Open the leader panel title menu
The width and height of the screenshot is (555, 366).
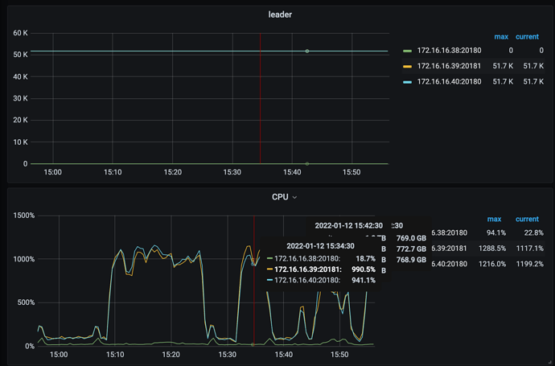point(280,14)
